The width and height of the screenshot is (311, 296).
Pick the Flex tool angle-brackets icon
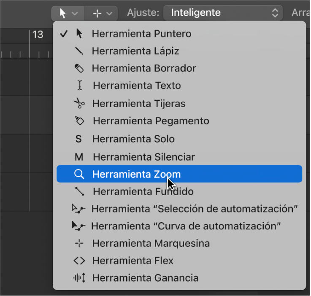tap(79, 261)
